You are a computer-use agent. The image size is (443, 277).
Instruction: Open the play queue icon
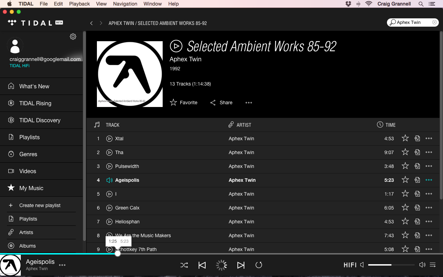coord(433,265)
